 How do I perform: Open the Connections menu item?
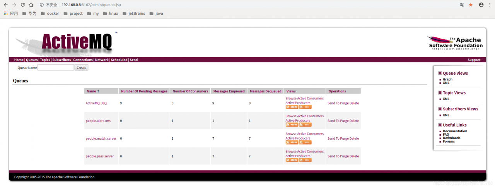(83, 60)
